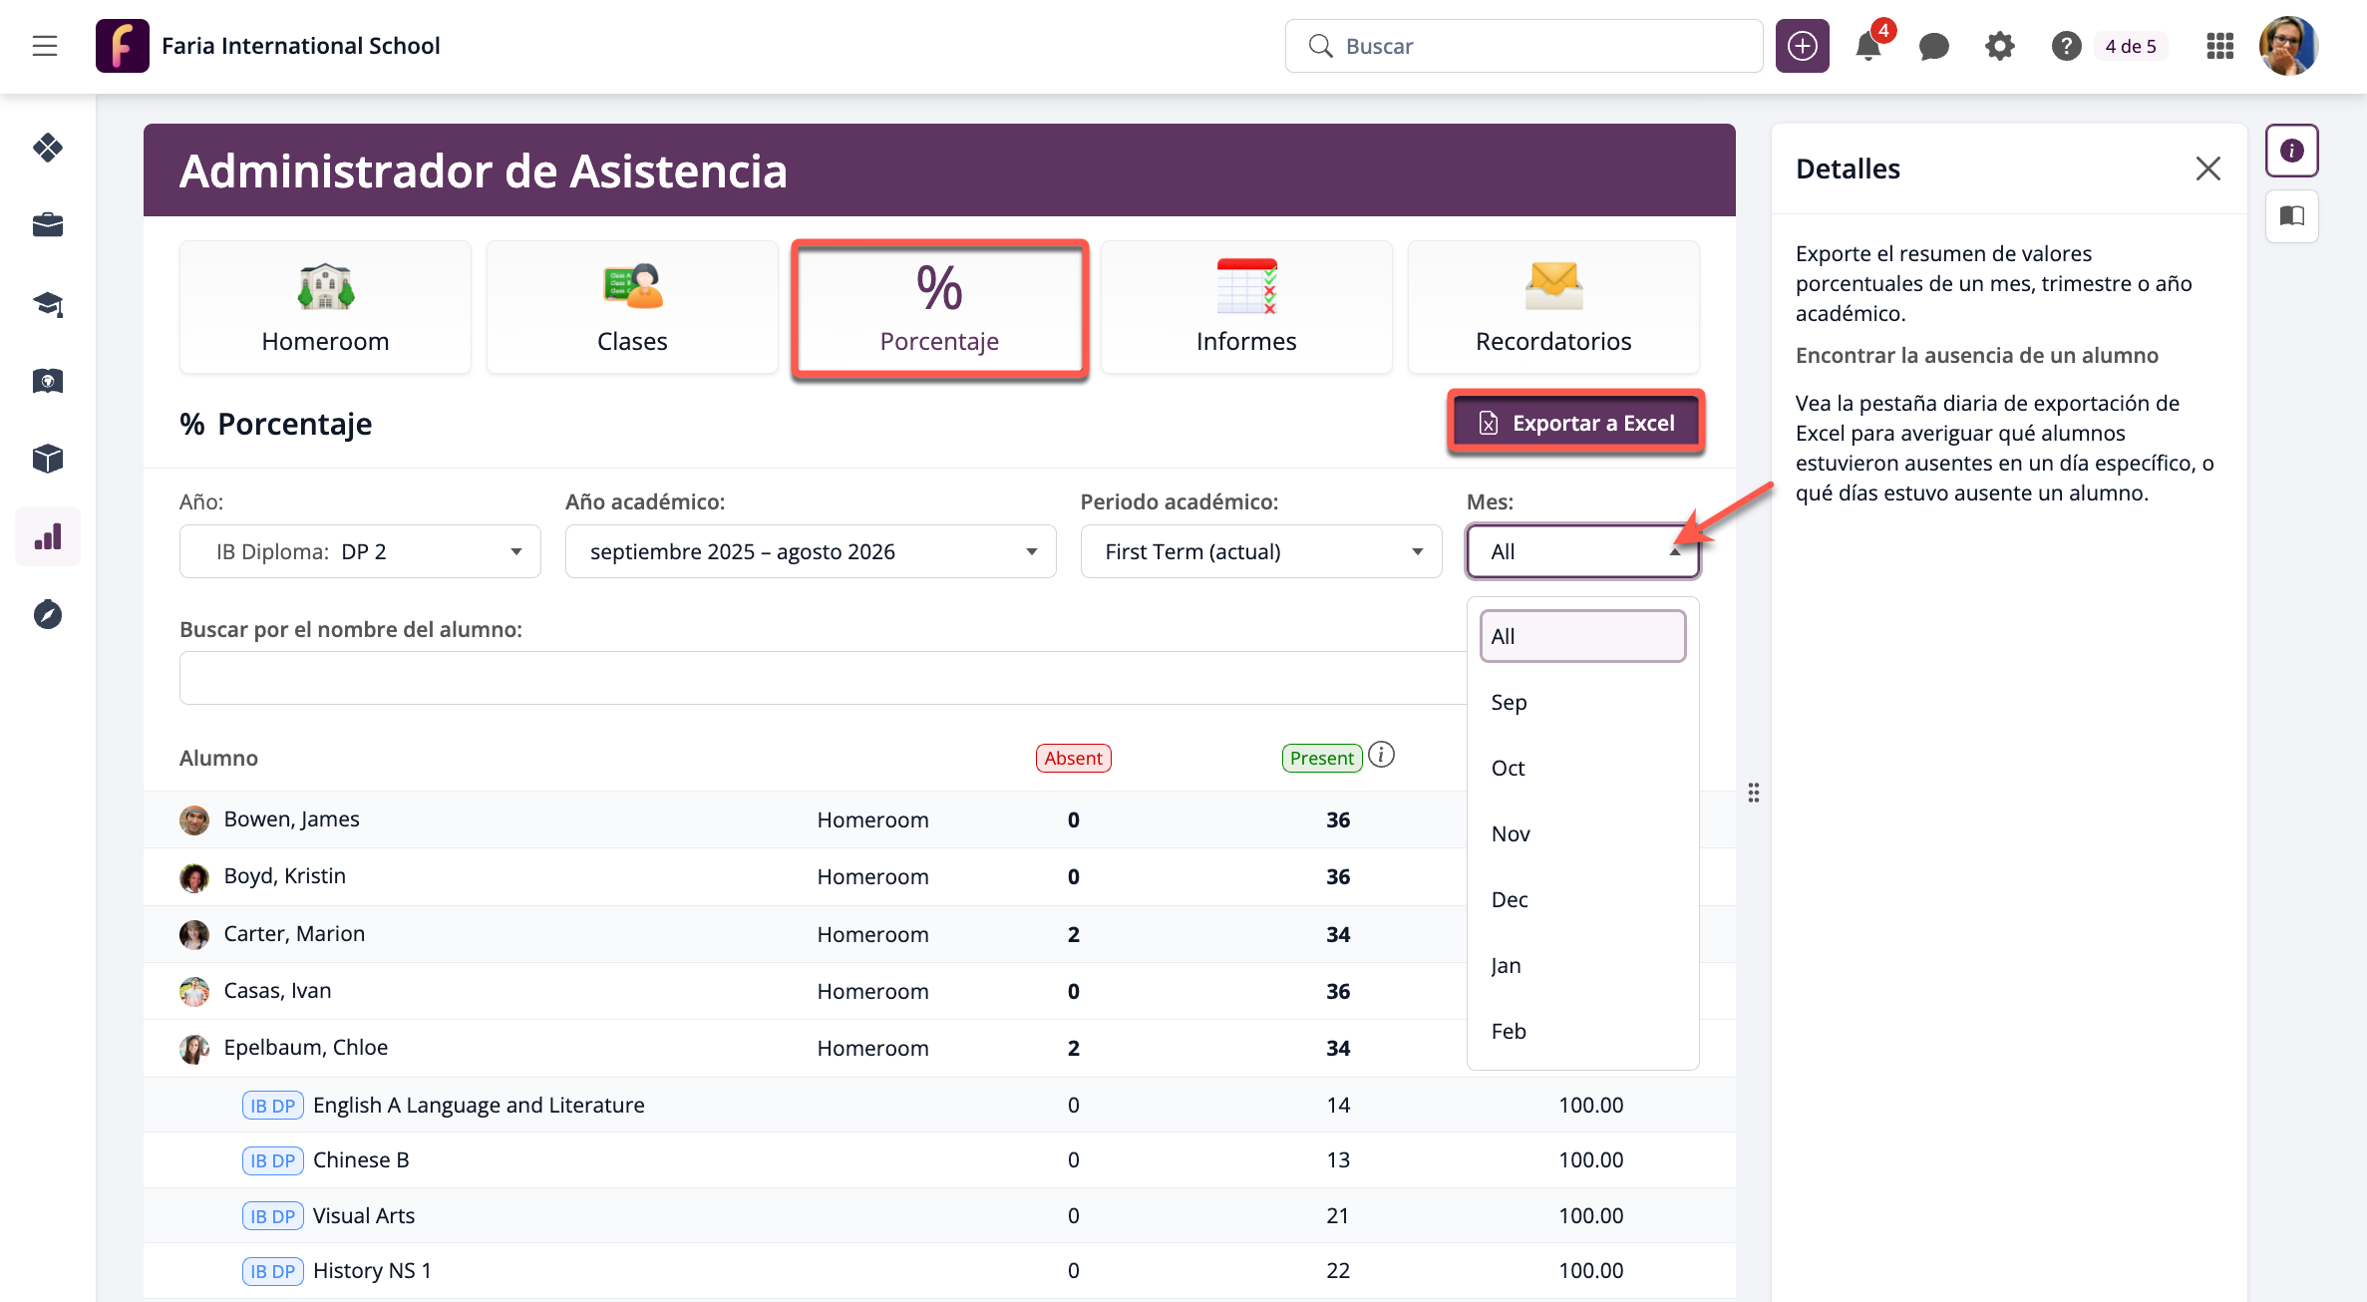Open the app launcher grid icon
This screenshot has width=2367, height=1302.
(x=2219, y=46)
